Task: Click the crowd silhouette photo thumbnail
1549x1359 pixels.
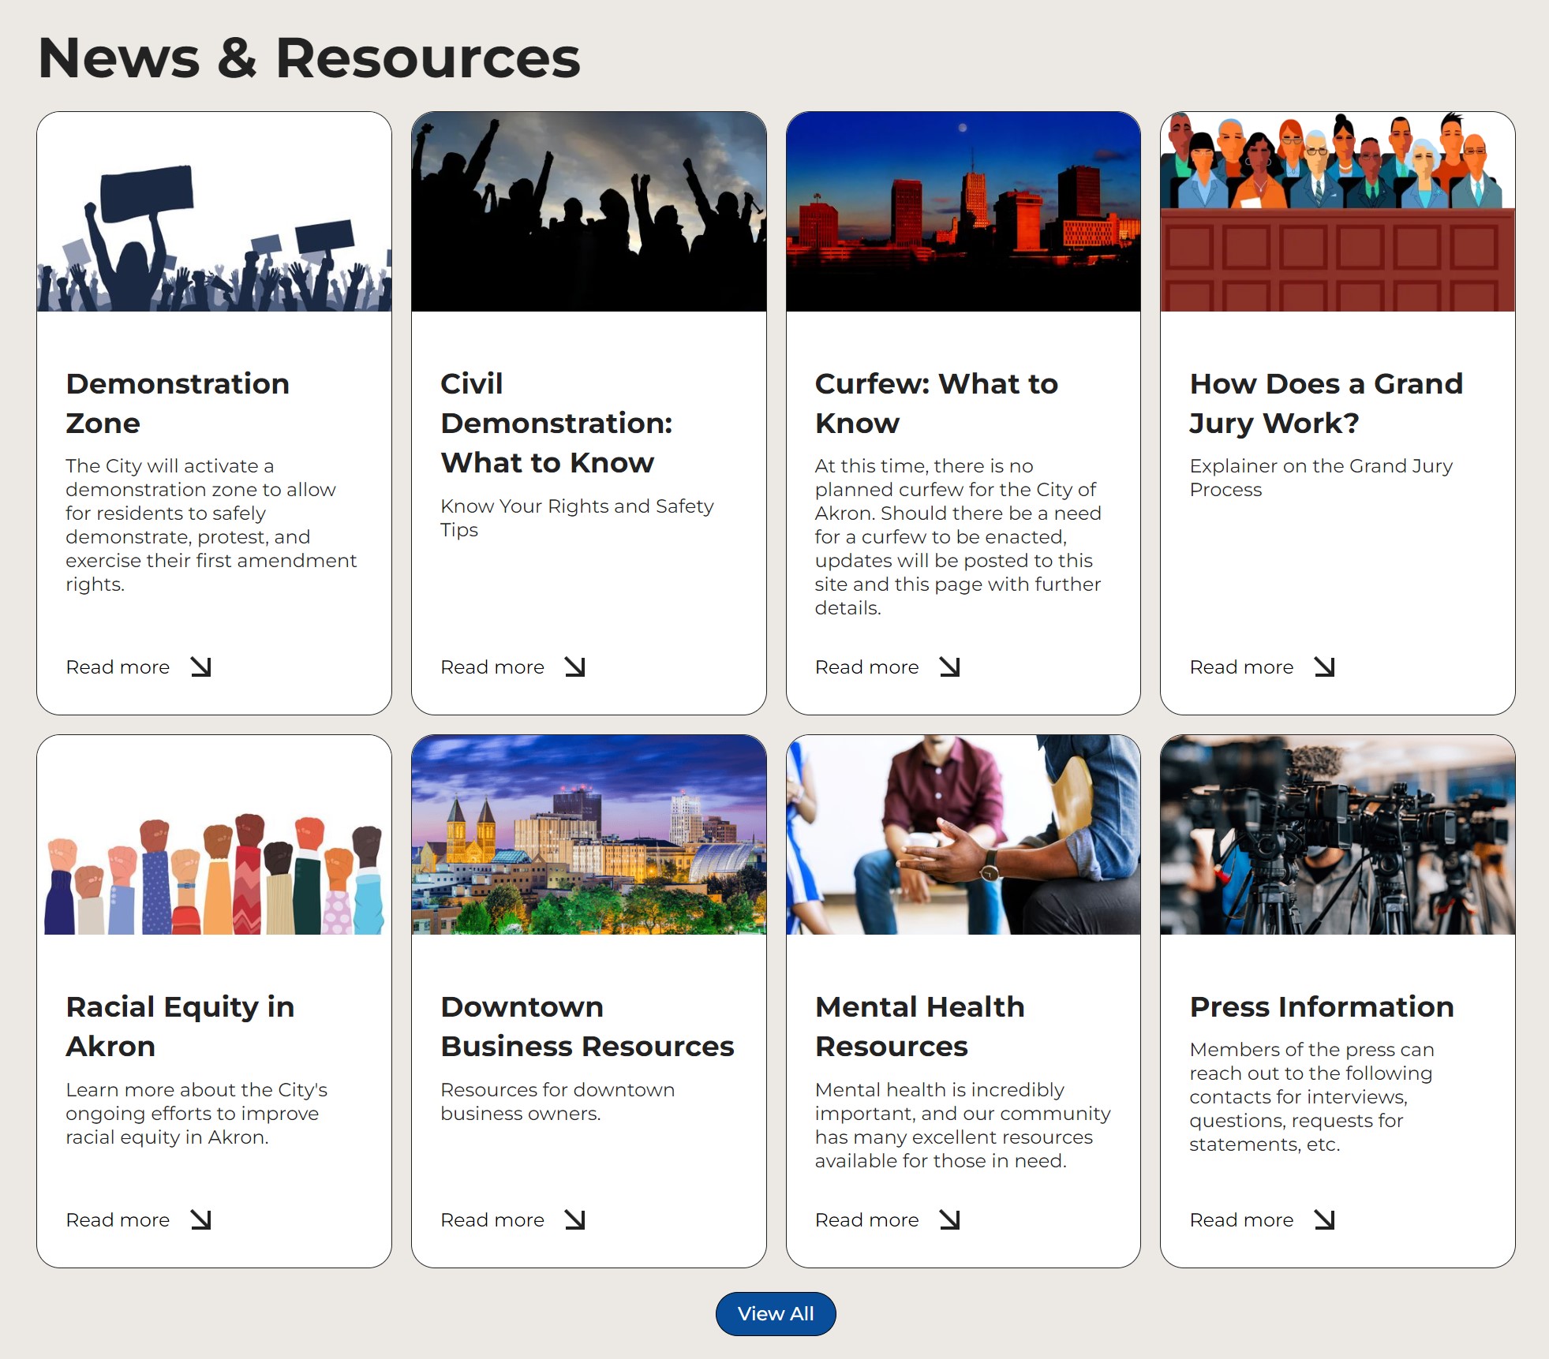Action: pyautogui.click(x=589, y=211)
